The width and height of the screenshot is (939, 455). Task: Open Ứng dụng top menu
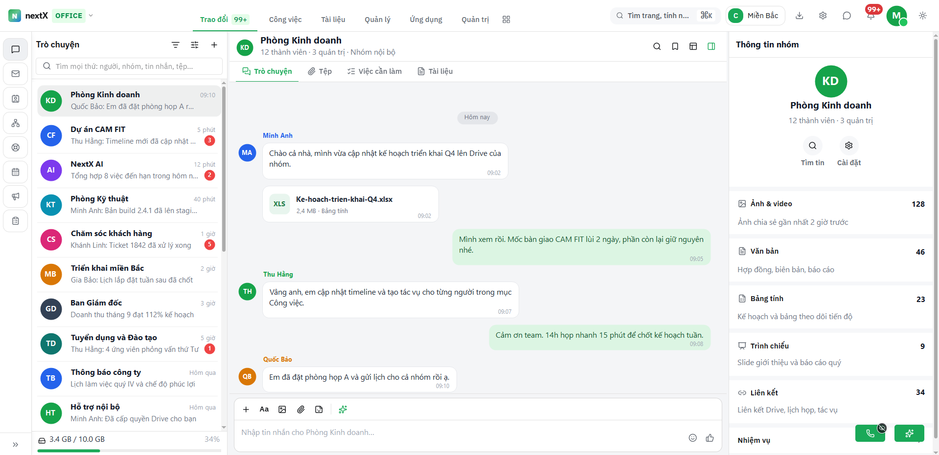426,20
